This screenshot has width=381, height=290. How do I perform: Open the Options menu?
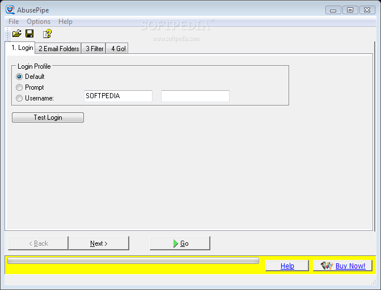pyautogui.click(x=39, y=22)
